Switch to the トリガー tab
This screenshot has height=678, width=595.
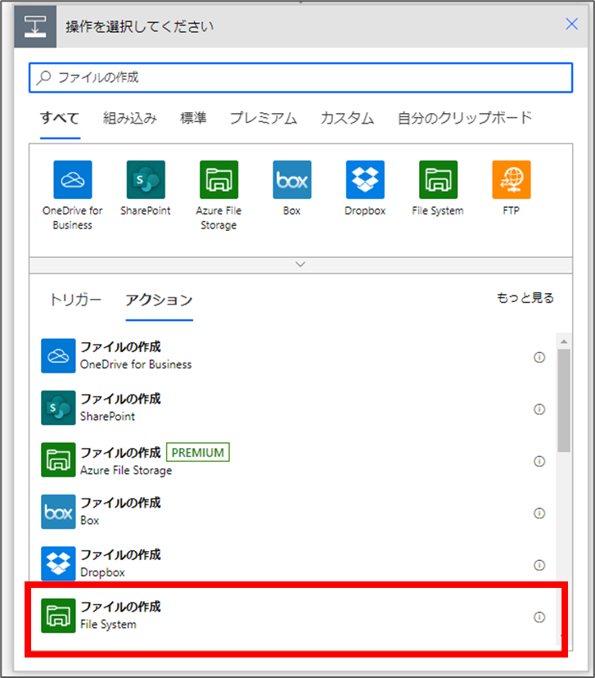coord(75,300)
